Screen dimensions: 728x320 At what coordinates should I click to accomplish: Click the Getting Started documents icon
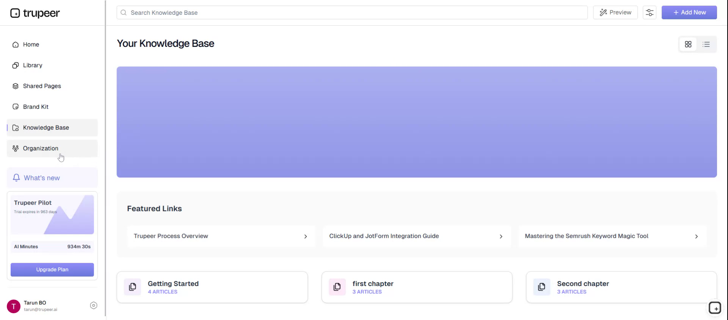(133, 287)
